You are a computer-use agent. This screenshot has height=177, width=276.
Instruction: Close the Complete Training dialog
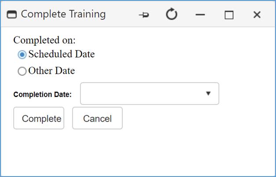coord(257,14)
